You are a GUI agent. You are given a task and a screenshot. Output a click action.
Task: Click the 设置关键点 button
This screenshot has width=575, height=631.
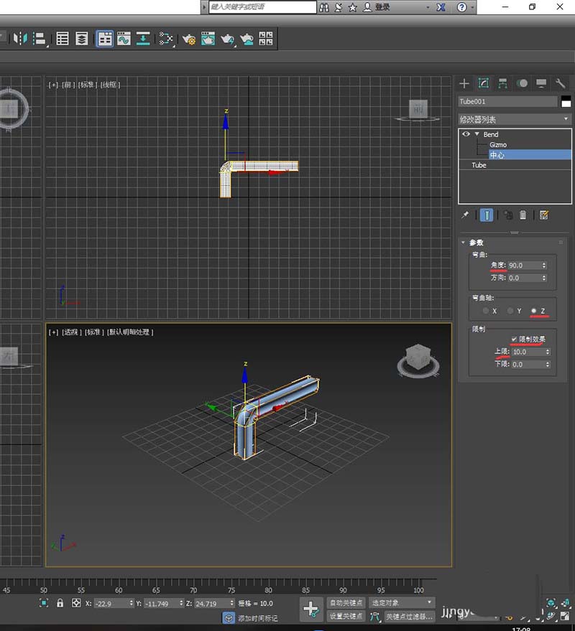(x=346, y=616)
